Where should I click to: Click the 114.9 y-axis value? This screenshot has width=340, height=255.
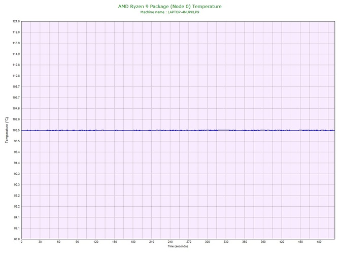16,54
